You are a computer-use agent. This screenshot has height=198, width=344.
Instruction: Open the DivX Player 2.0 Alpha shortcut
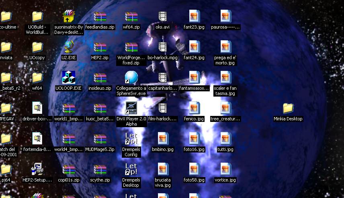[x=131, y=108]
